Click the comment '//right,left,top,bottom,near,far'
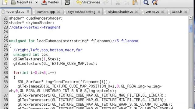 point(48,50)
